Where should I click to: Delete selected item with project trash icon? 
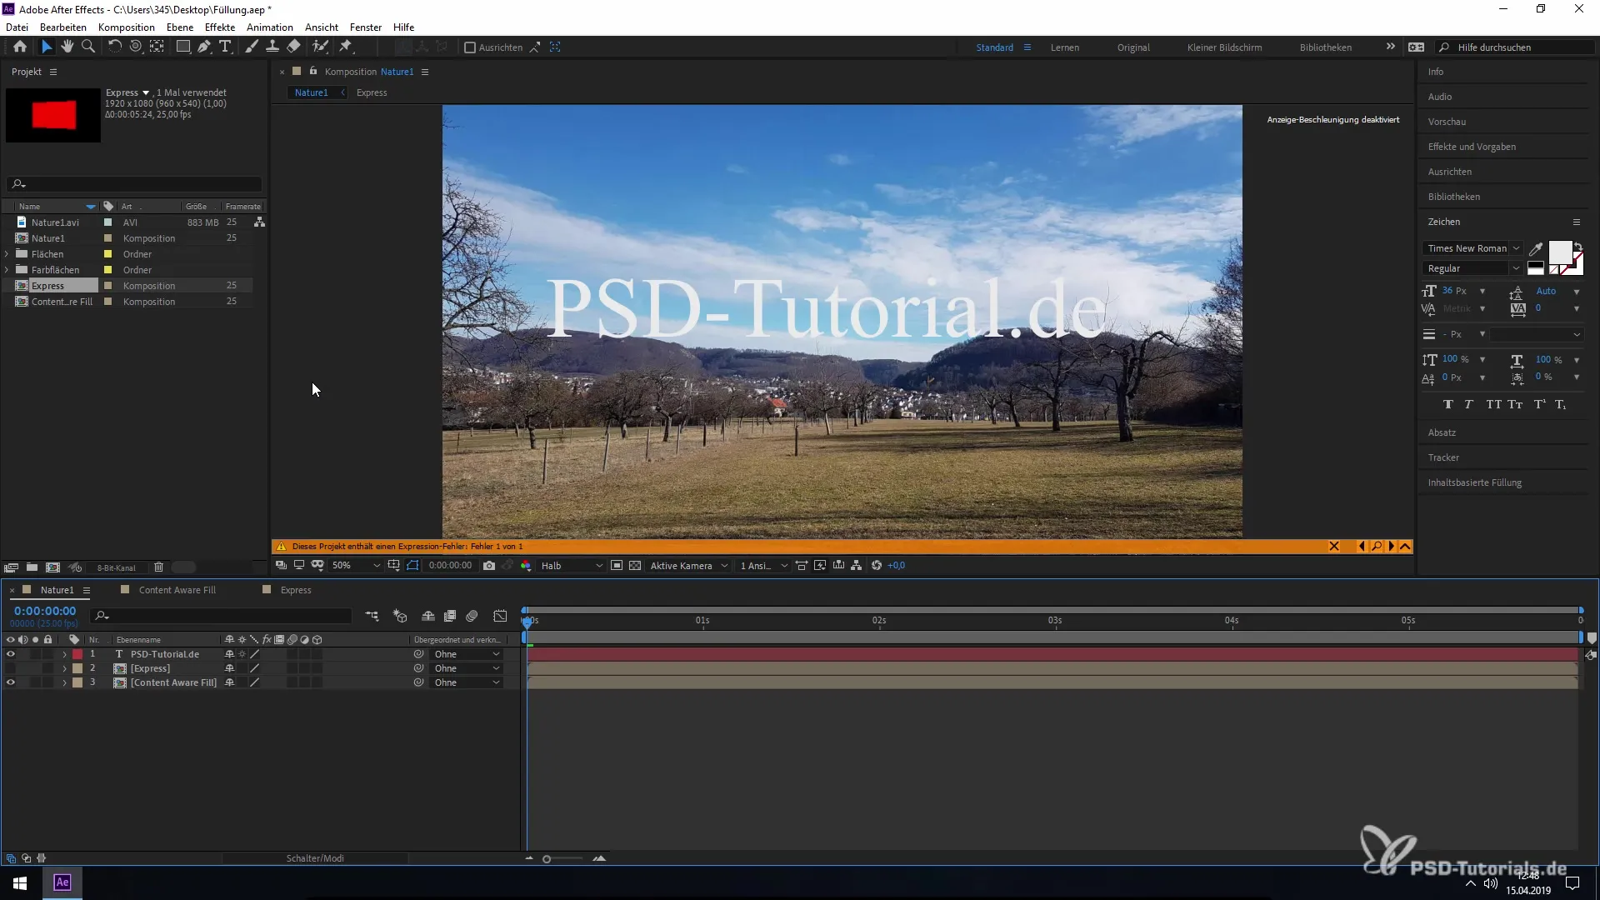click(158, 567)
